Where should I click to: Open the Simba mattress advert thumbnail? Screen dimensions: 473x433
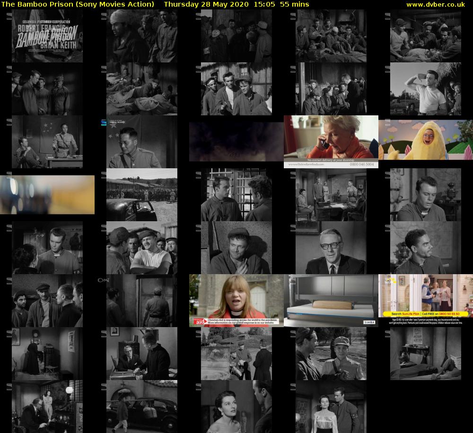pyautogui.click(x=331, y=301)
